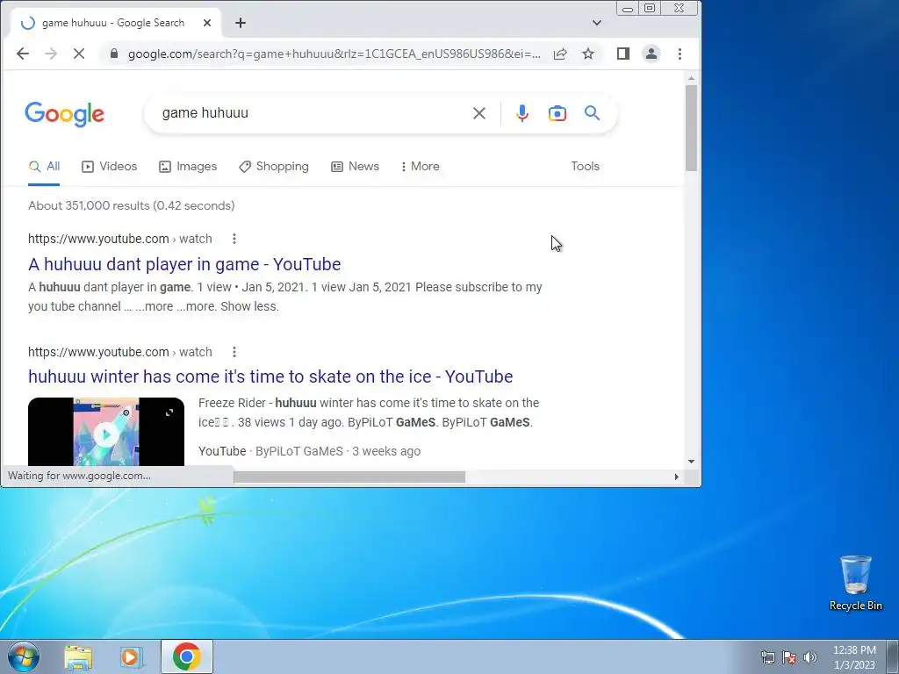Open the Chrome profile avatar
The height and width of the screenshot is (674, 899).
pyautogui.click(x=651, y=54)
